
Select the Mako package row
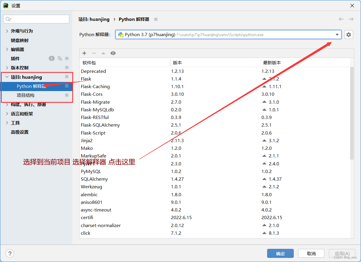coord(215,148)
